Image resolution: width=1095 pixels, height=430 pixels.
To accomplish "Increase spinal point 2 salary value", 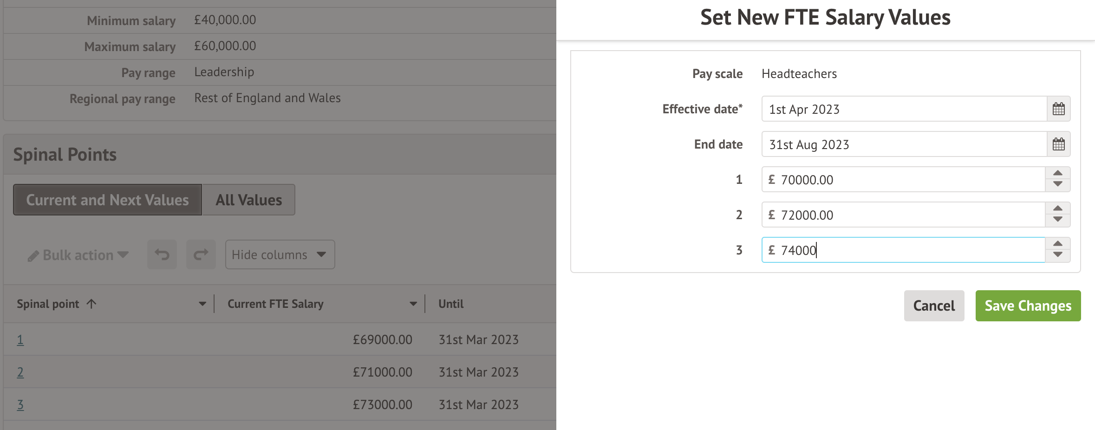I will coord(1058,208).
